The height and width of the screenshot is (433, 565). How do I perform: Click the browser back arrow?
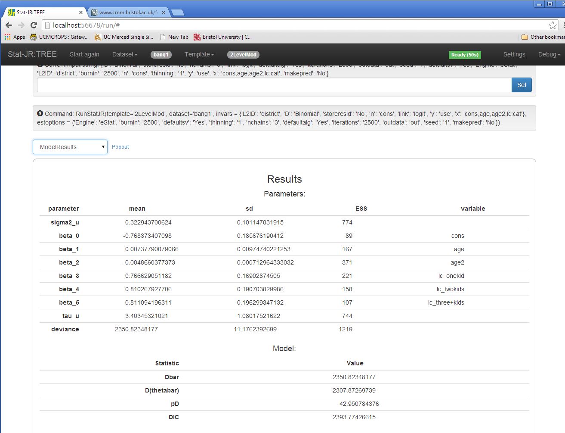(x=9, y=25)
